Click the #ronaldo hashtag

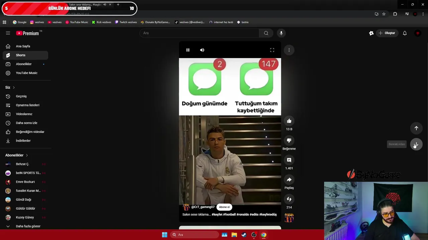click(x=242, y=215)
